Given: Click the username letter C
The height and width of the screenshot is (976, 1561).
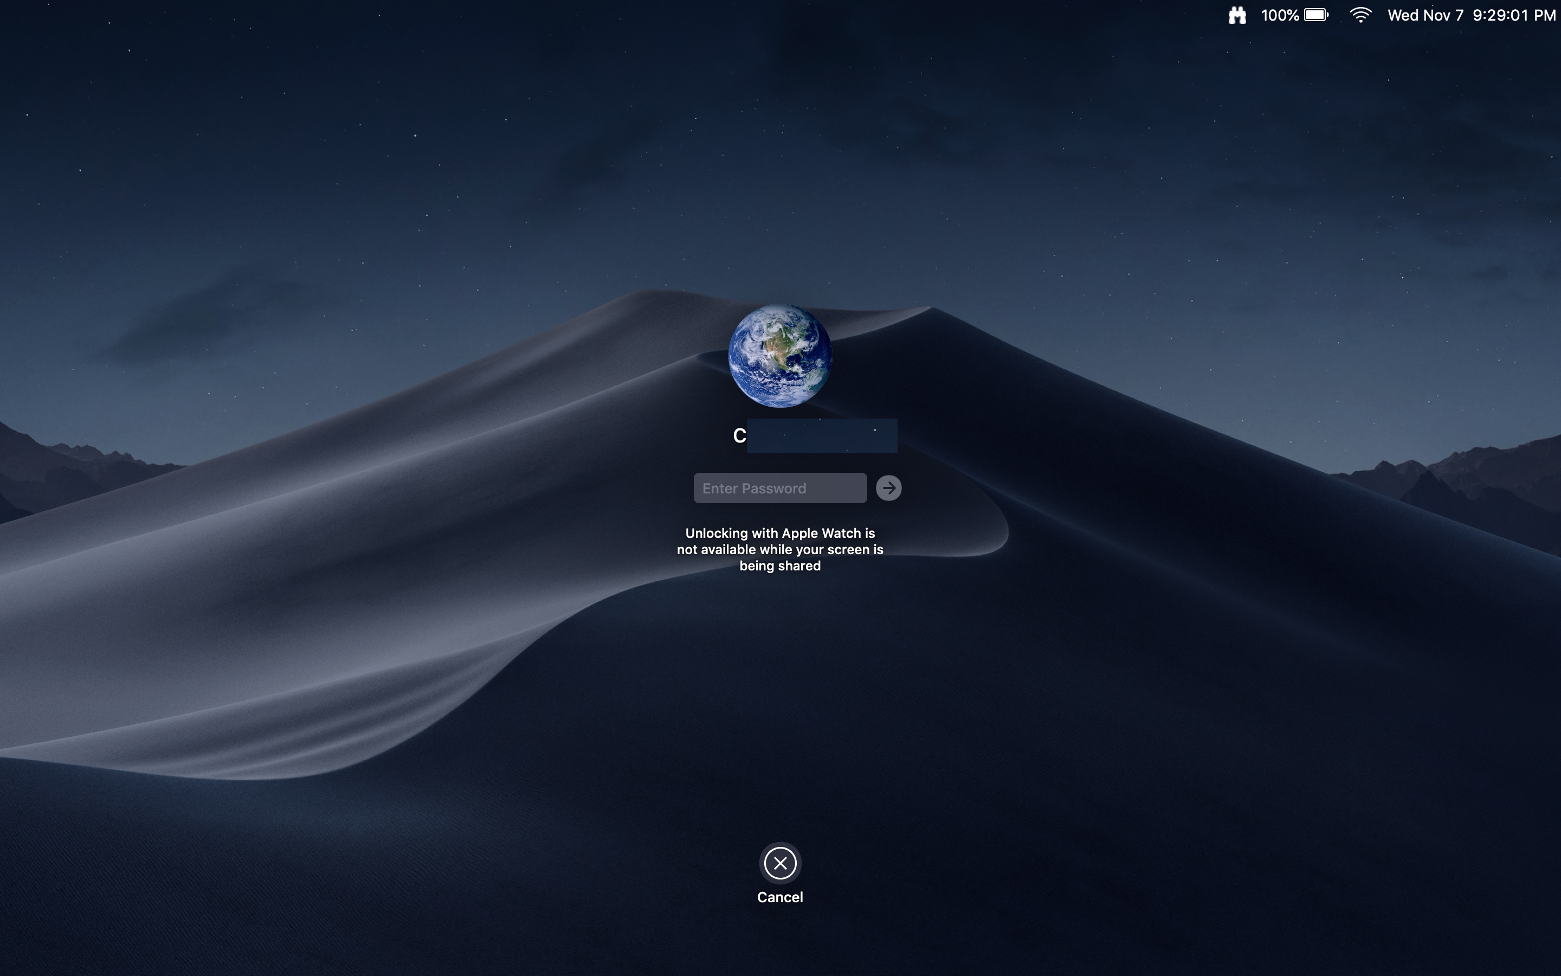Looking at the screenshot, I should click(739, 436).
